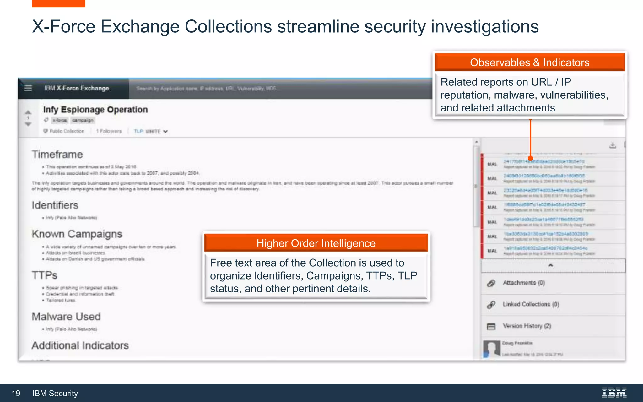This screenshot has height=402, width=643.
Task: Open malware report starting with 1a918
Action: pos(545,248)
